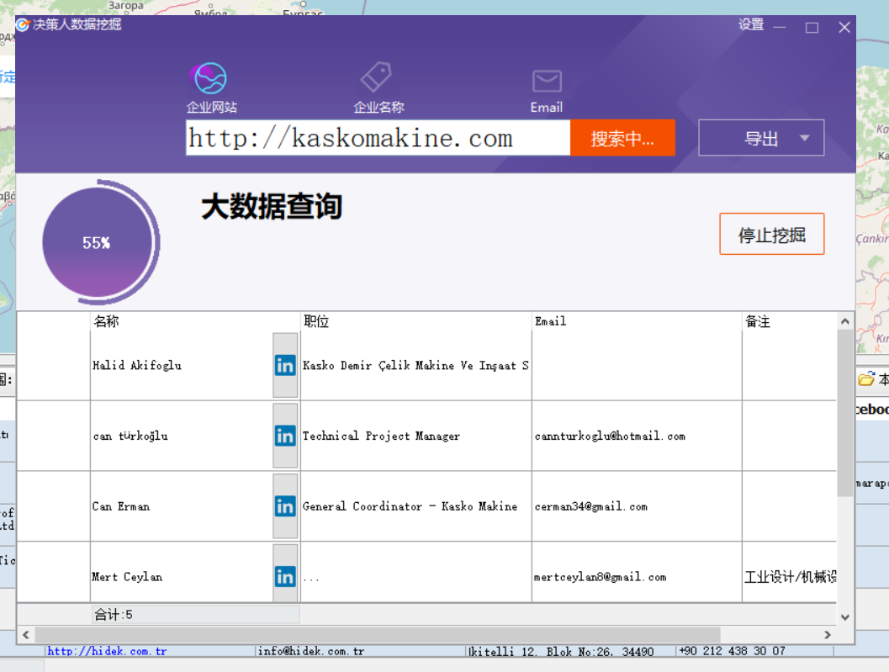This screenshot has width=889, height=672.
Task: Open LinkedIn profile for can türkoğlu
Action: pyautogui.click(x=285, y=436)
